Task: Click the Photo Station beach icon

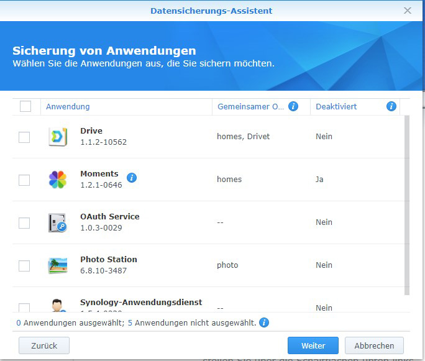Action: click(58, 265)
